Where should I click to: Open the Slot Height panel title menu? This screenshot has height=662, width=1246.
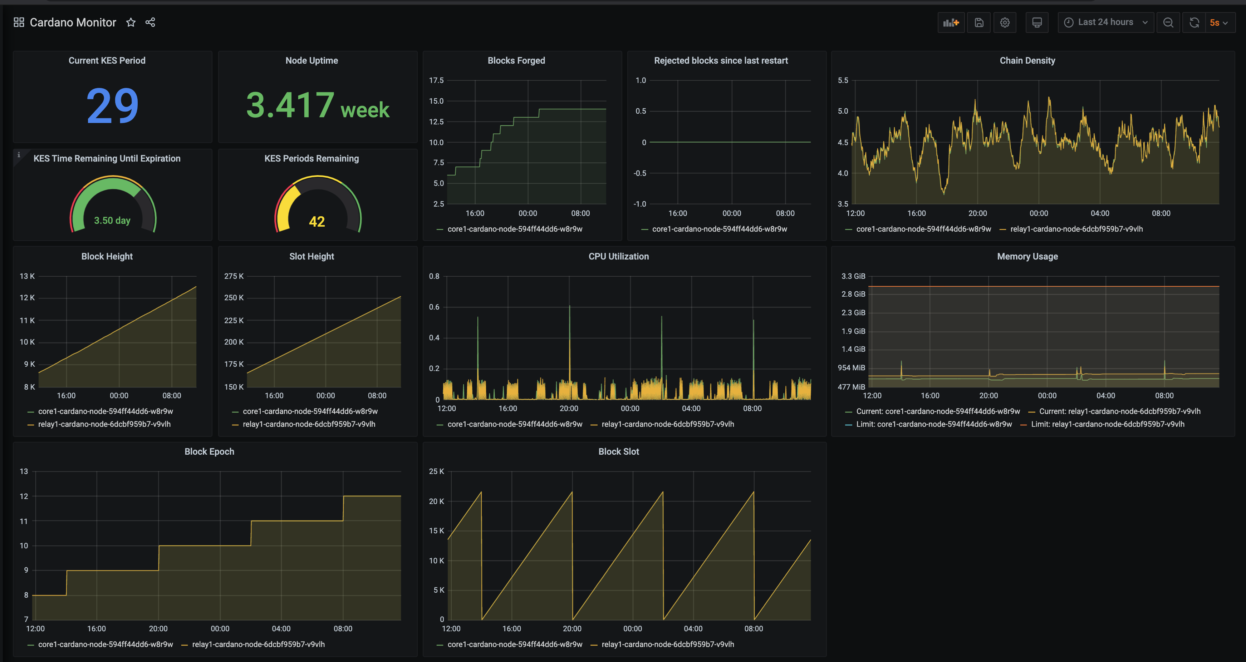tap(311, 256)
